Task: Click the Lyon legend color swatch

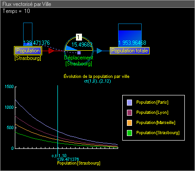Action: click(129, 112)
